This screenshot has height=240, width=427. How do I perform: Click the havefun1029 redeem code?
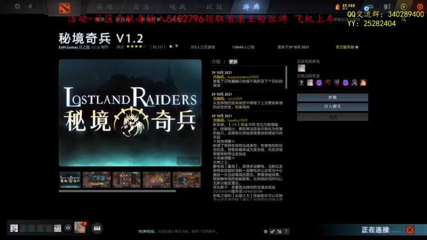(238, 121)
